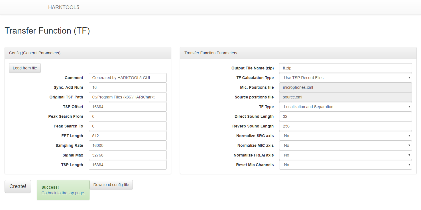
Task: Click the FFT Length input box
Action: coord(127,136)
